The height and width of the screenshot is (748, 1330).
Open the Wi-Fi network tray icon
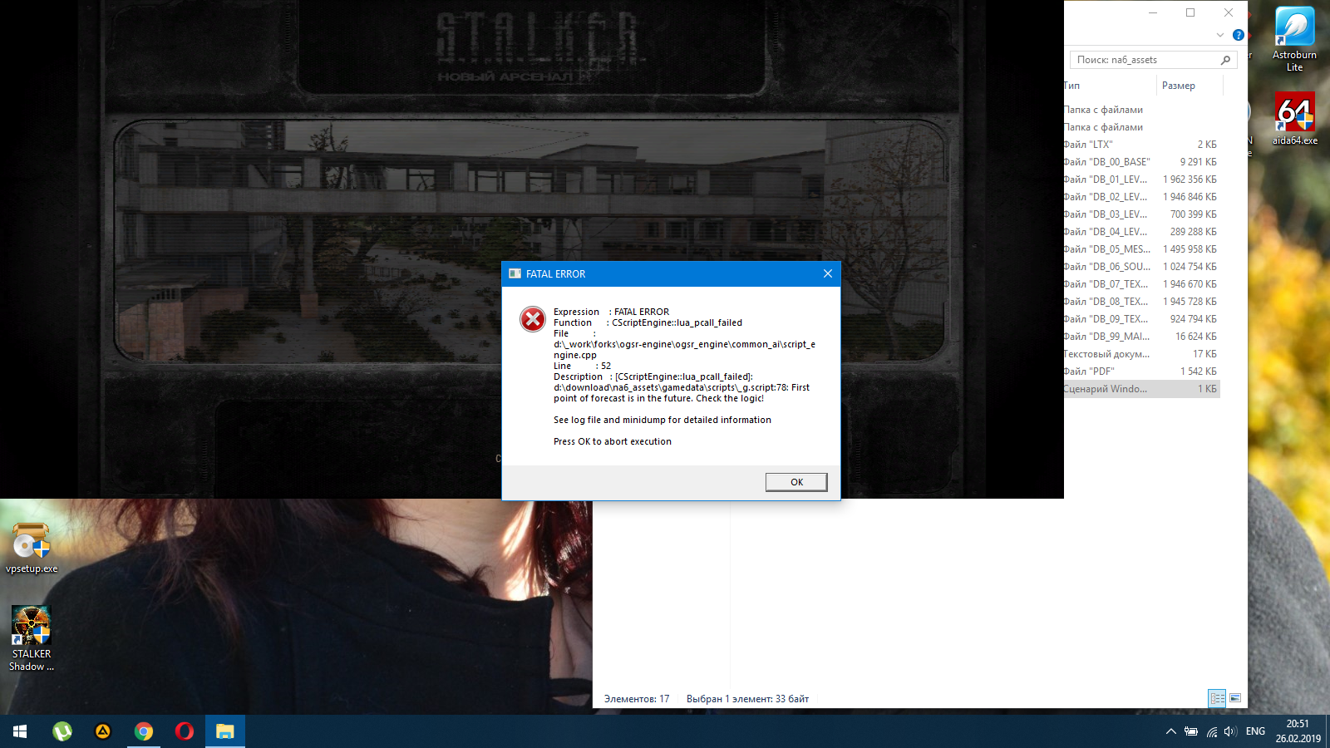pos(1212,731)
